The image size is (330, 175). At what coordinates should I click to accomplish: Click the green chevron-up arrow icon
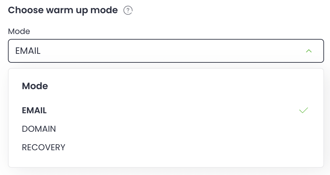[x=309, y=51]
